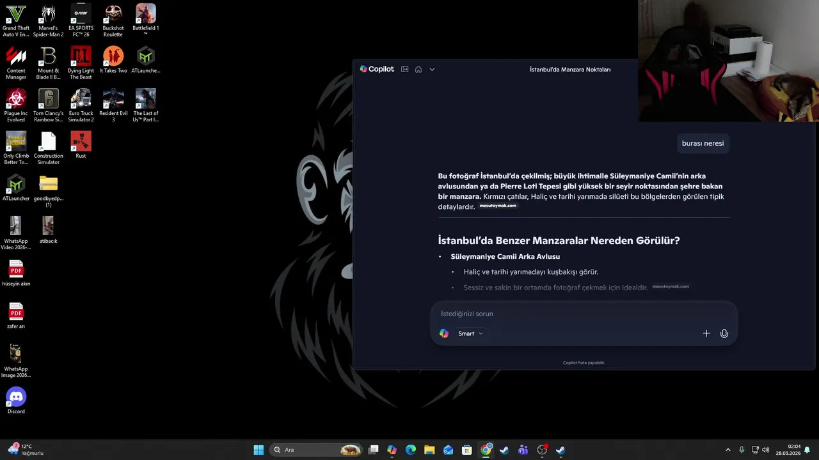The width and height of the screenshot is (819, 460).
Task: Open the clock showing 02:04 28.03.2026
Action: point(788,450)
